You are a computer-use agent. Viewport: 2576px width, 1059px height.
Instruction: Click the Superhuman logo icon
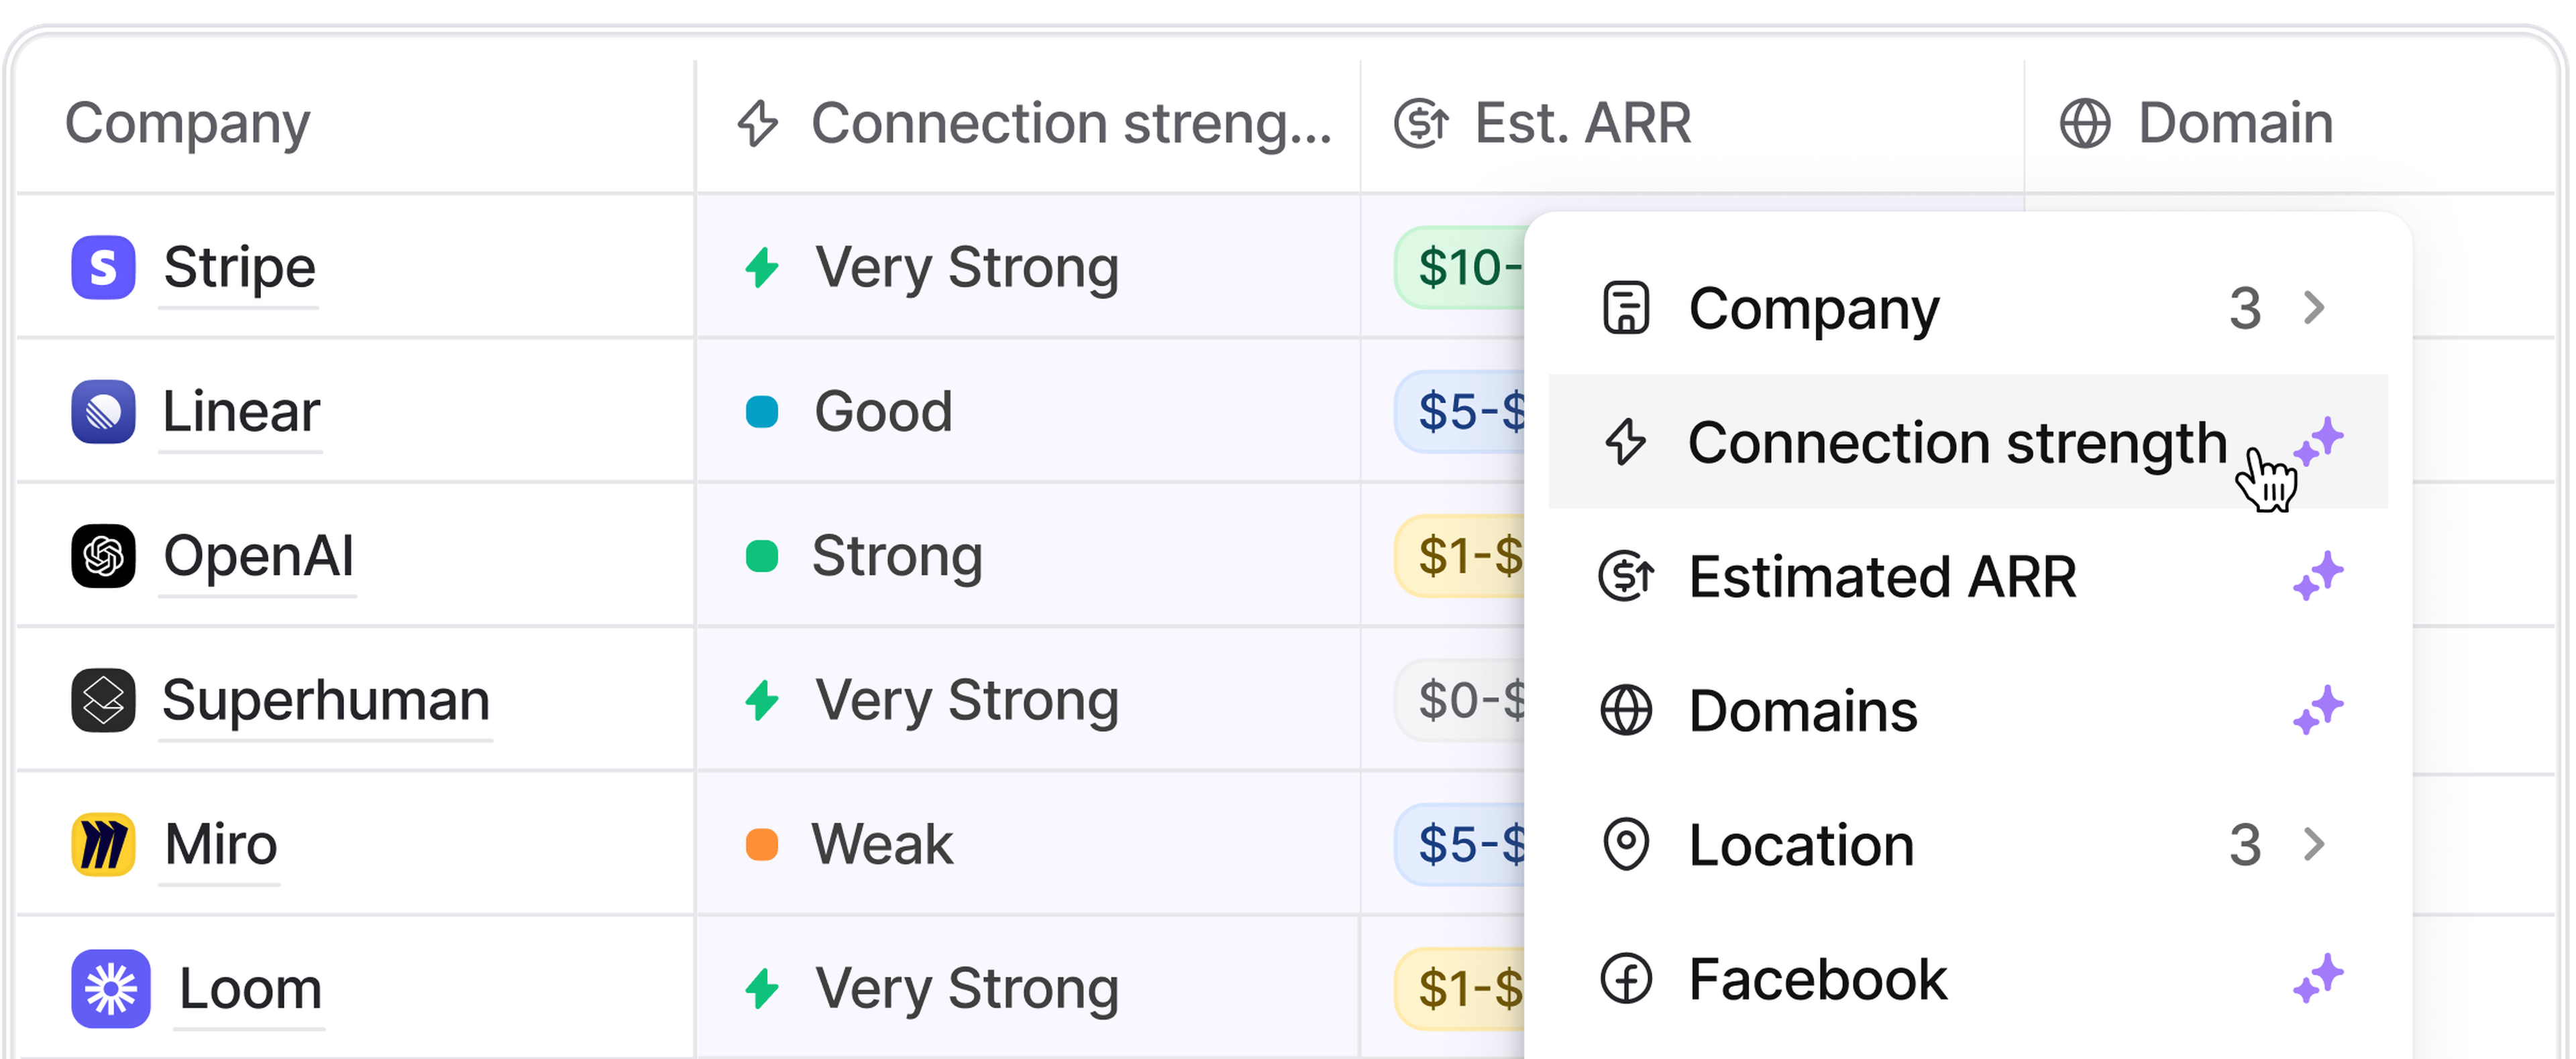pos(103,699)
